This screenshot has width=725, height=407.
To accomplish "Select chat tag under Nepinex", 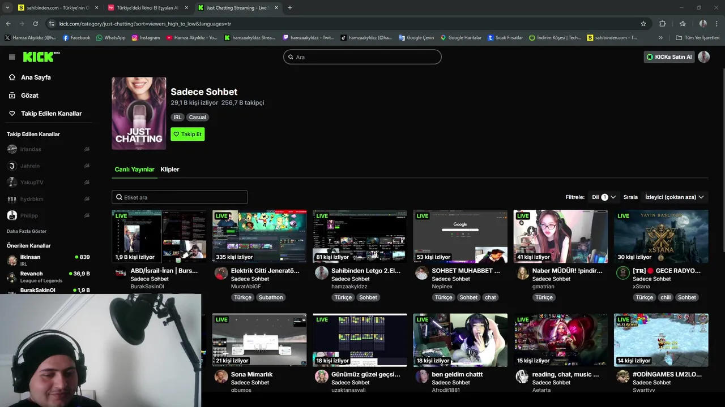I will pyautogui.click(x=491, y=297).
